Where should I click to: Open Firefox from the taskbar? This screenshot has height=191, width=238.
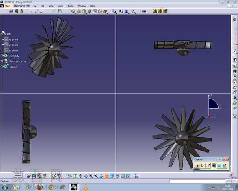39,187
